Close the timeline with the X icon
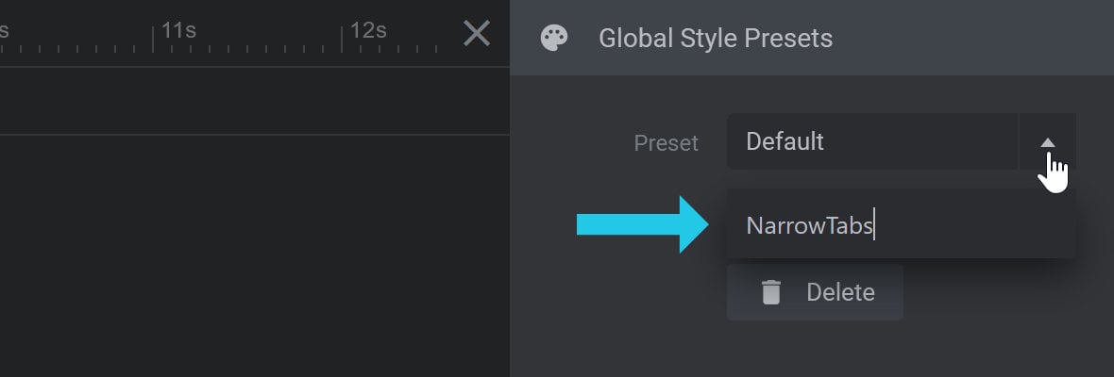This screenshot has height=377, width=1114. click(x=476, y=33)
